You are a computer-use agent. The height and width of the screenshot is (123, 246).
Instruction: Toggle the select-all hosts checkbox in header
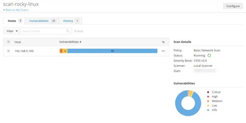pos(9,42)
